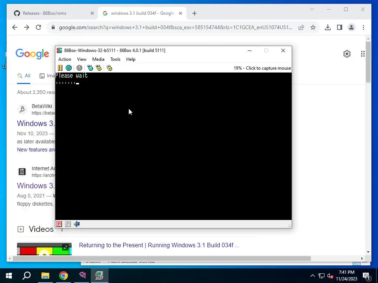378x283 pixels.
Task: Click the Chrome vertical scrollbar thumb
Action: coord(368,62)
